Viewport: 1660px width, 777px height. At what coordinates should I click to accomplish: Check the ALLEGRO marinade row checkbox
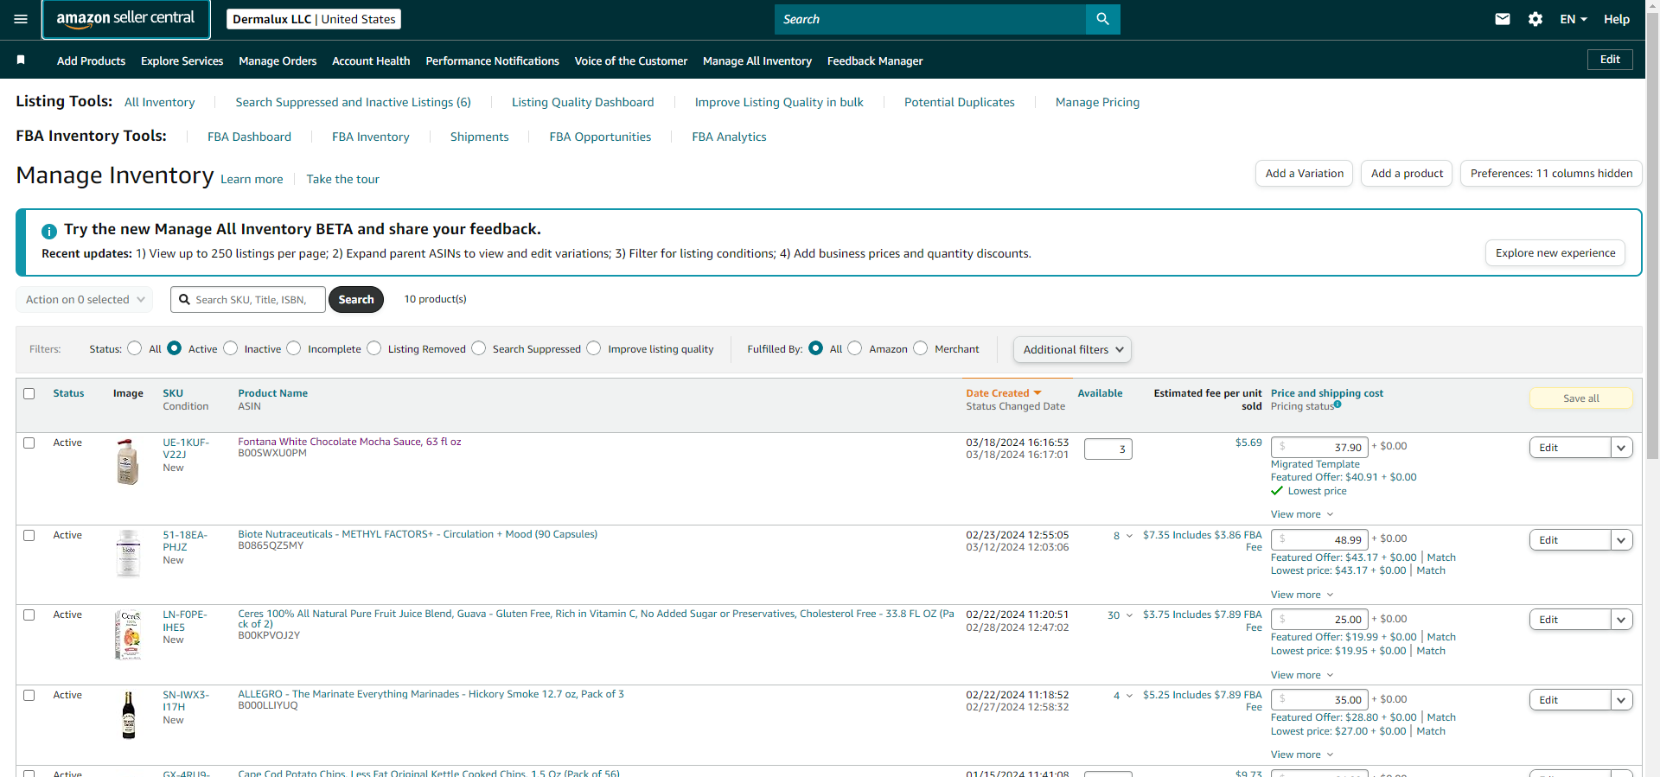coord(29,695)
